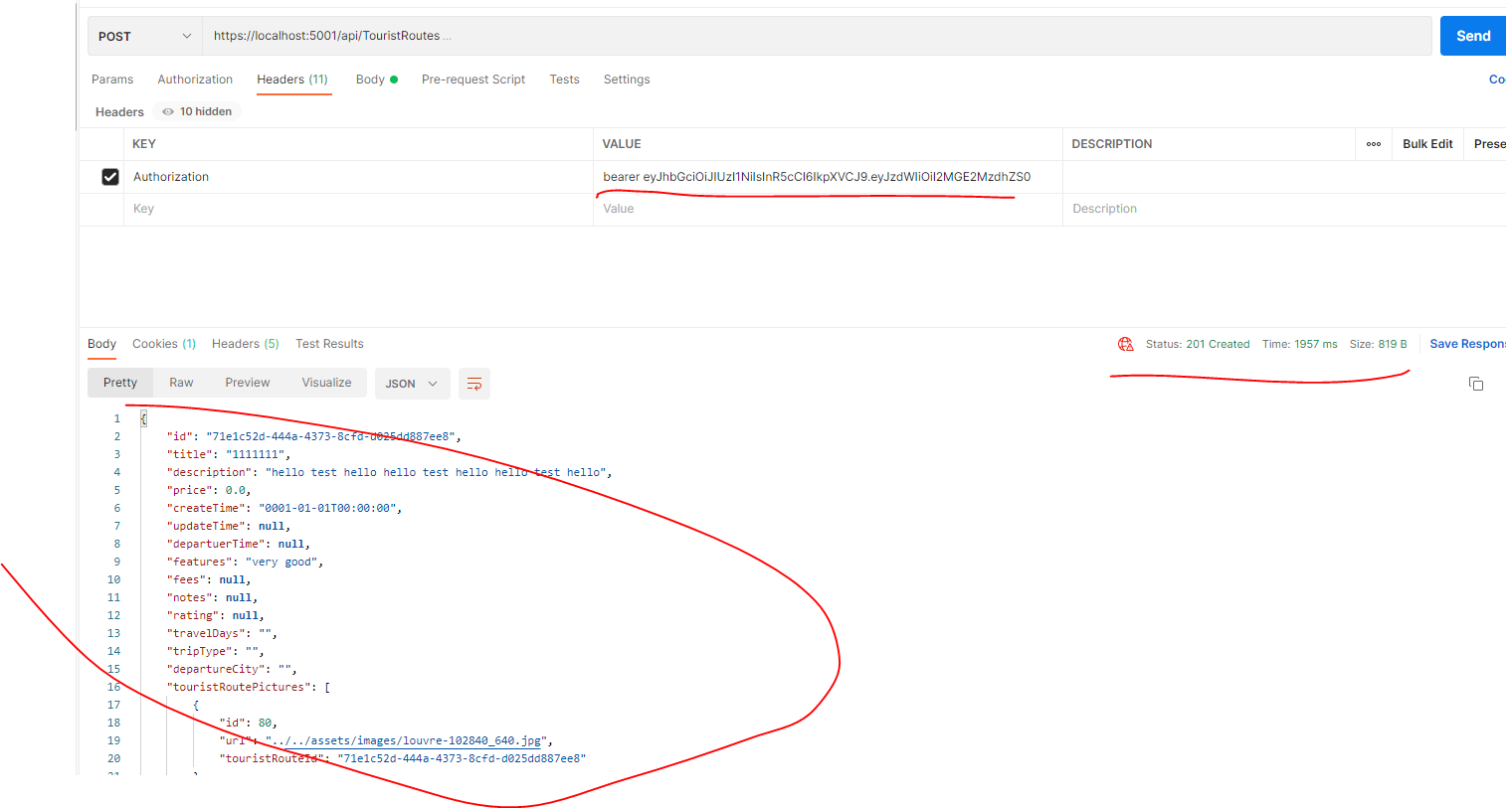Uncheck the Authorization header checkbox
This screenshot has height=808, width=1506.
pos(109,176)
